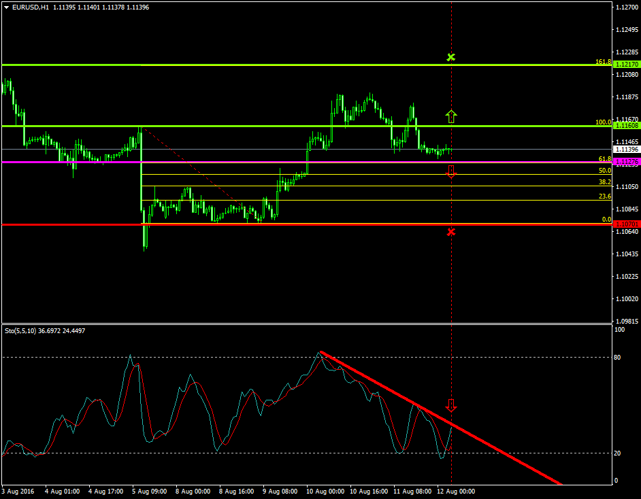
Task: Click the green 1.11608 price label
Action: 625,126
